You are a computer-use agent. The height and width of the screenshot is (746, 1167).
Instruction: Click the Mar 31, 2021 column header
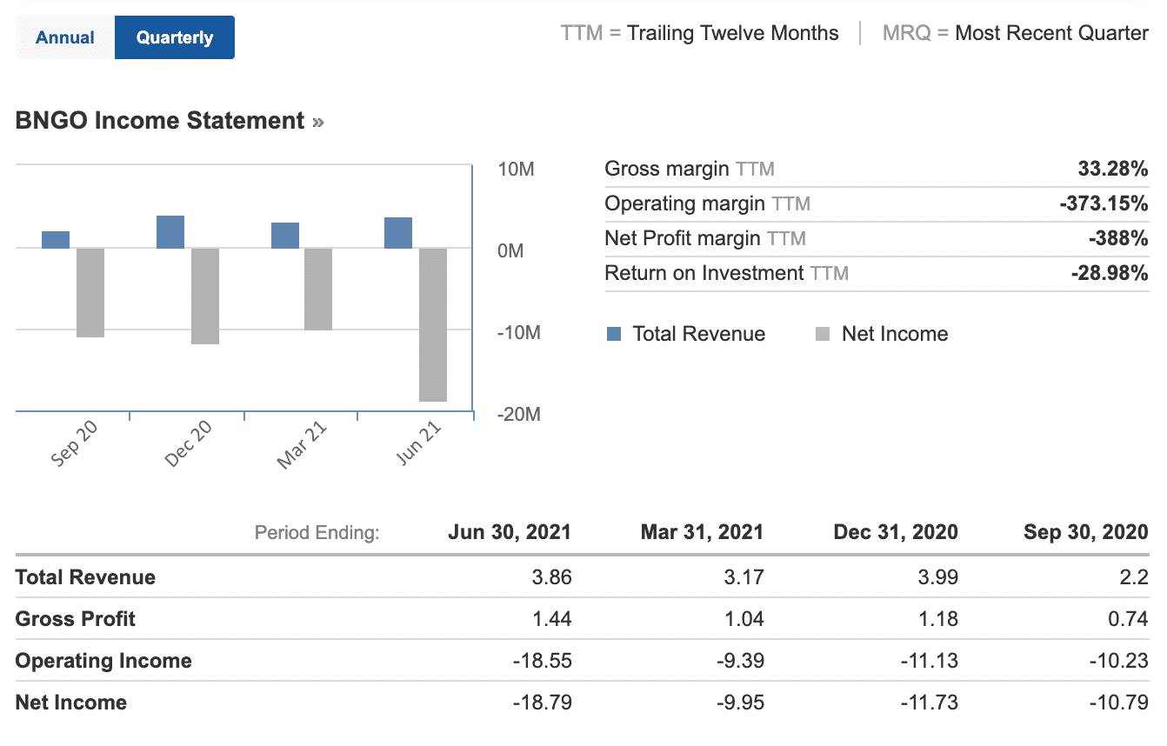(x=702, y=532)
